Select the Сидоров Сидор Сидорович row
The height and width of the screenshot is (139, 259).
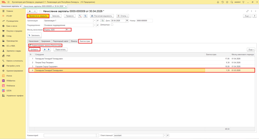click(x=142, y=66)
